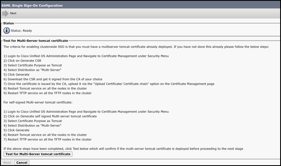Screen dimensions: 281x166
Task: Click 'If the above steps have been completed' sentence
Action: pos(123,149)
